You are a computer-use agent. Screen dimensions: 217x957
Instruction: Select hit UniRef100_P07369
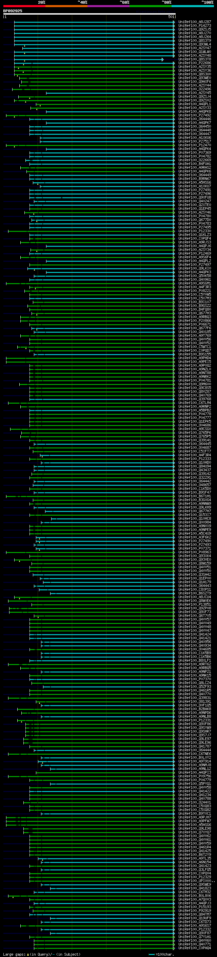tap(195, 153)
